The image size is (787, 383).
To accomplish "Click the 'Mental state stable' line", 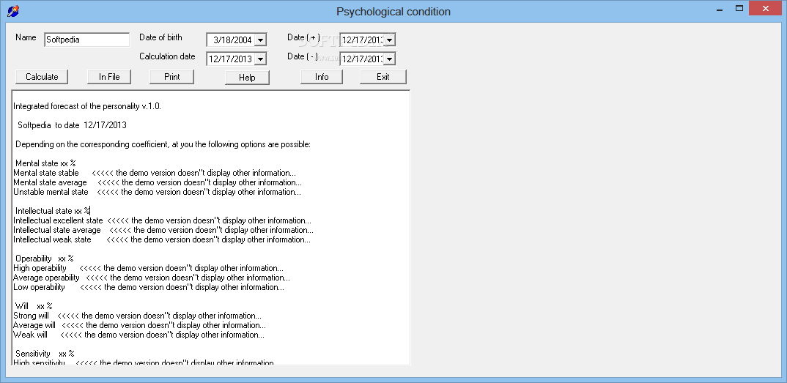I will click(x=155, y=173).
